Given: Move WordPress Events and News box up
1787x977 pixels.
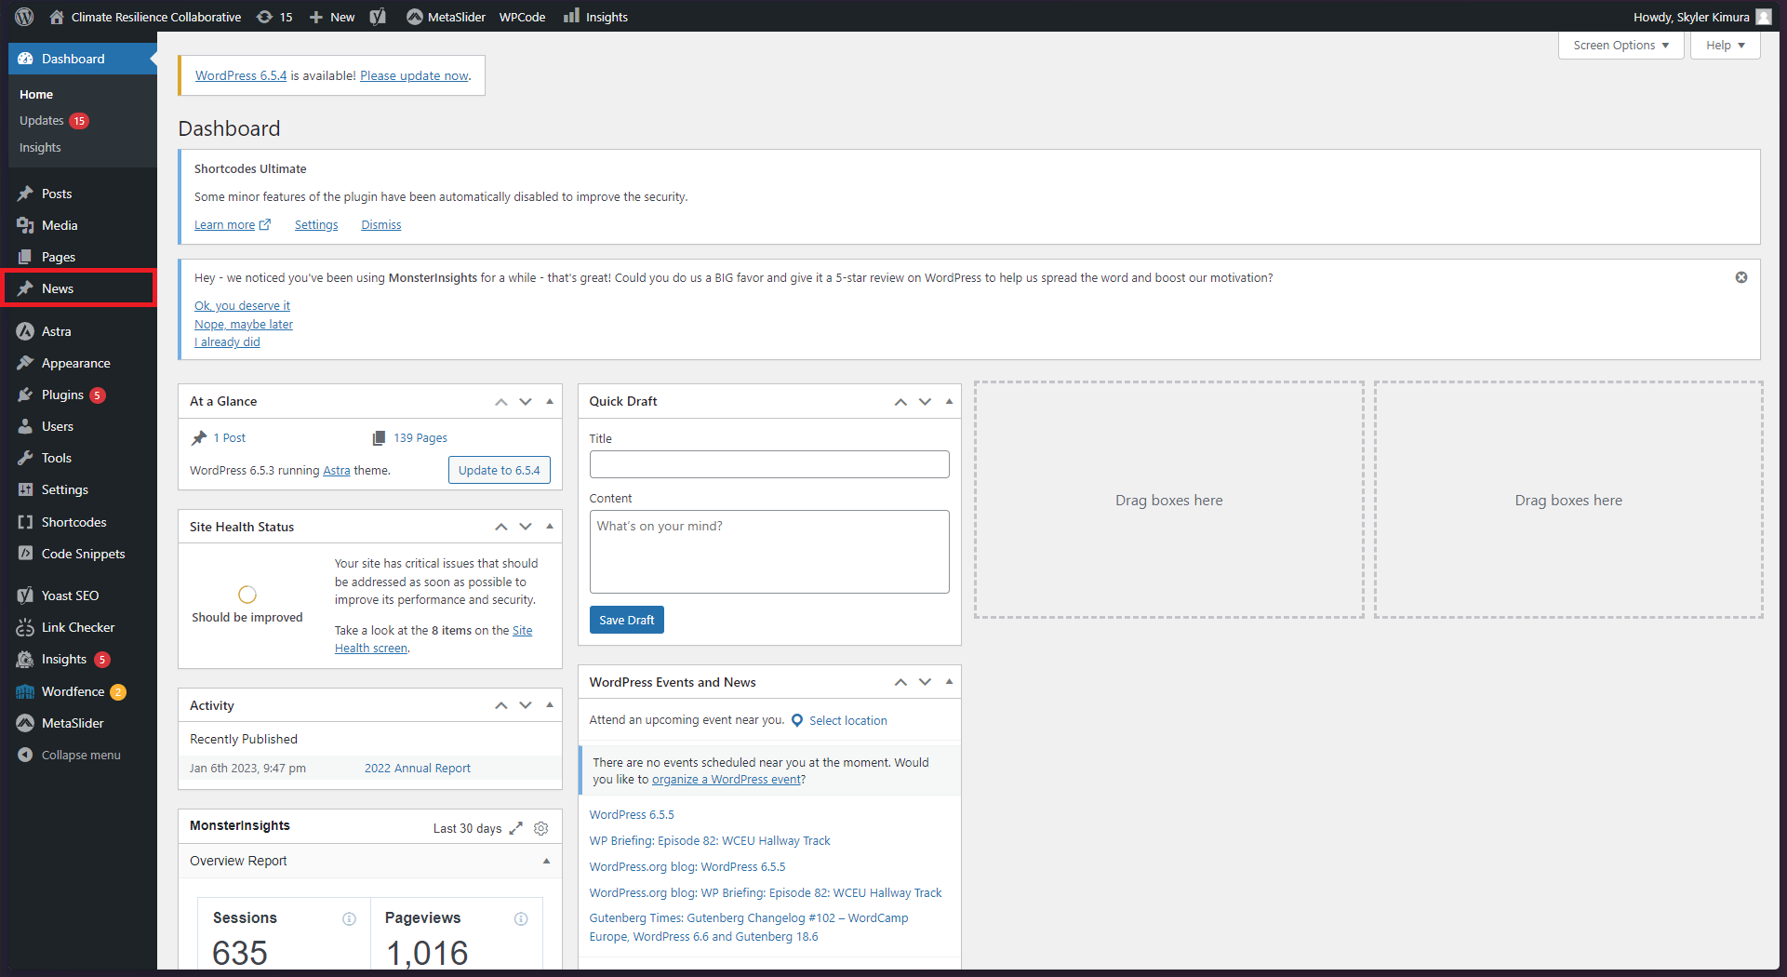Looking at the screenshot, I should click(x=900, y=682).
